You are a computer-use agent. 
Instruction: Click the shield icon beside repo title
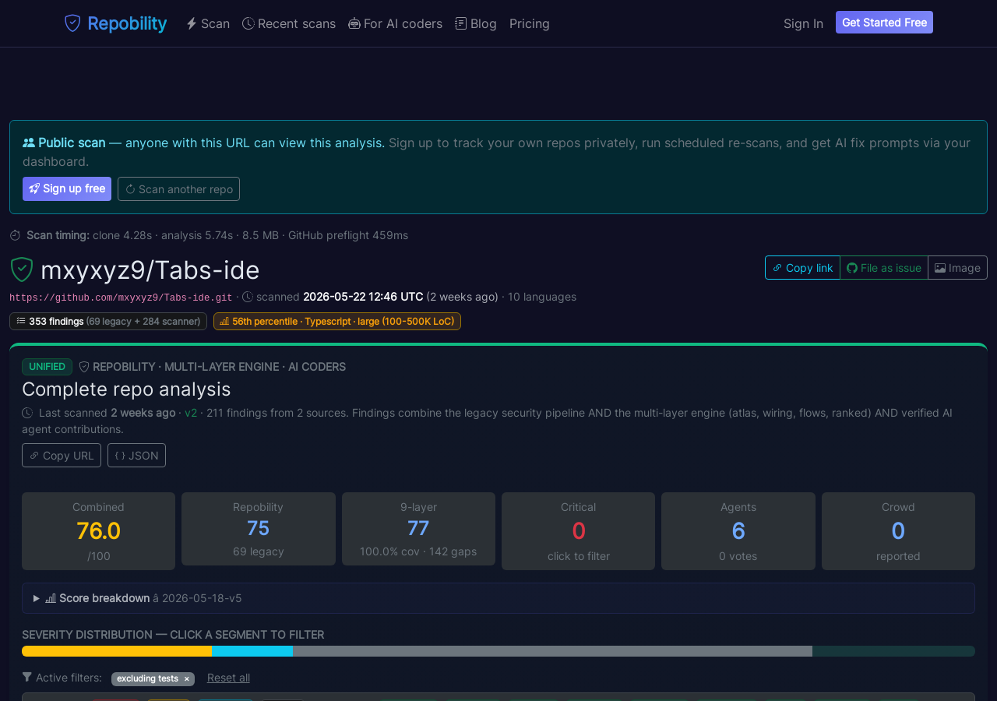point(22,269)
